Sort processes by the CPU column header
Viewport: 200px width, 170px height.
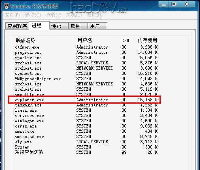tap(125, 40)
